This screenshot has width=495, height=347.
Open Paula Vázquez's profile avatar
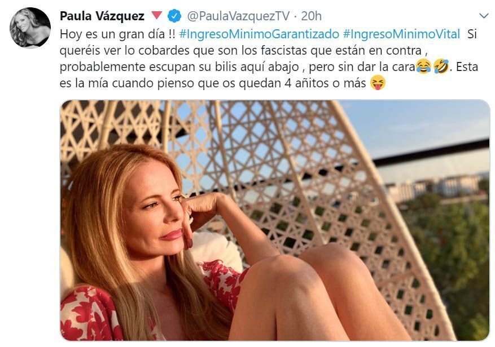30,28
